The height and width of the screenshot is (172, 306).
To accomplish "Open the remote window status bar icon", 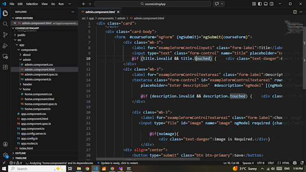I will tap(4, 163).
